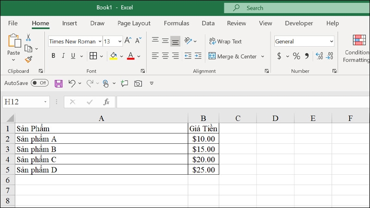Expand the General number format dropdown
The width and height of the screenshot is (370, 208).
click(331, 42)
